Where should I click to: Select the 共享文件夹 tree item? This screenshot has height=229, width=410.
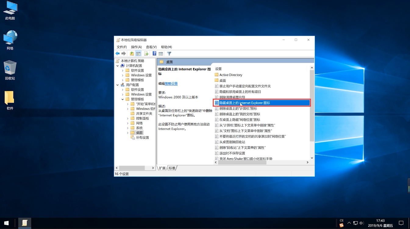click(141, 114)
